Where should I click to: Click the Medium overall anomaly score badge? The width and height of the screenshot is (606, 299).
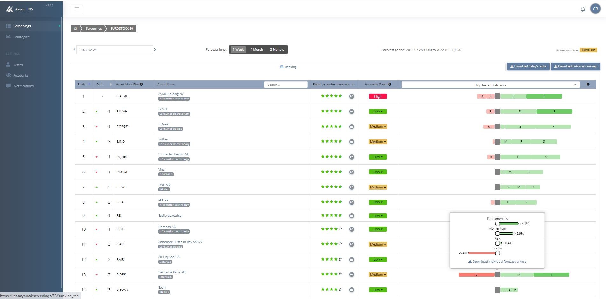(x=588, y=50)
